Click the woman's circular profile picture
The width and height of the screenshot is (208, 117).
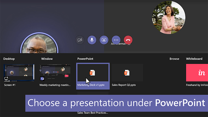coord(168,17)
